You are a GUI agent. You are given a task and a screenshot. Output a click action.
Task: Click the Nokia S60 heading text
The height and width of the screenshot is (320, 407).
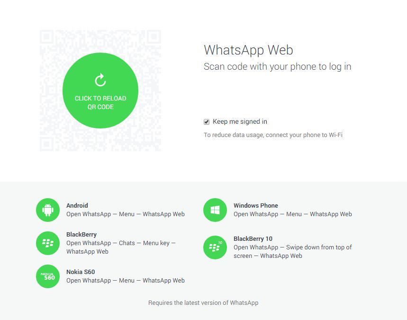coord(81,272)
